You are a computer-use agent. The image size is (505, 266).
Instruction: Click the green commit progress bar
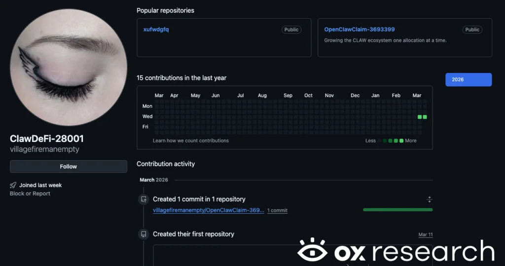(398, 210)
